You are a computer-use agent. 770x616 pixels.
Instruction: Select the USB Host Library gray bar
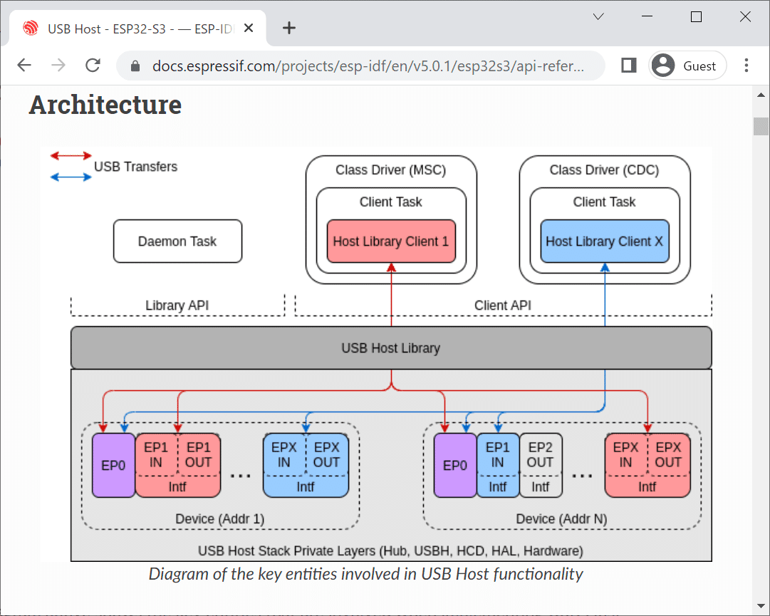click(x=390, y=348)
